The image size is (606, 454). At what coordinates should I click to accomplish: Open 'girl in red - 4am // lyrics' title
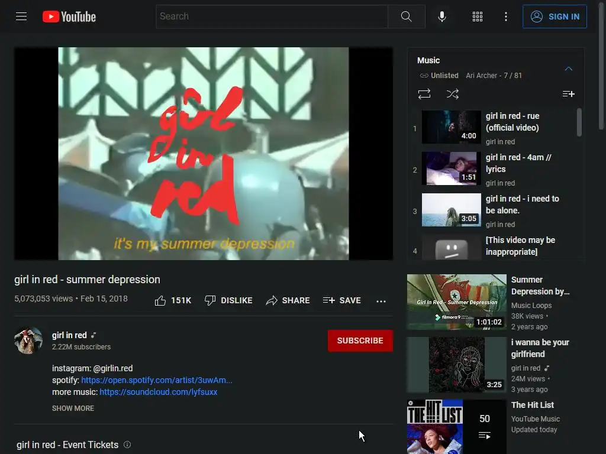518,163
